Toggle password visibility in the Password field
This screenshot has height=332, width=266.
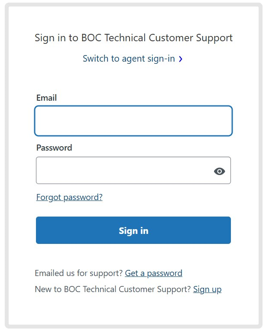(x=219, y=171)
